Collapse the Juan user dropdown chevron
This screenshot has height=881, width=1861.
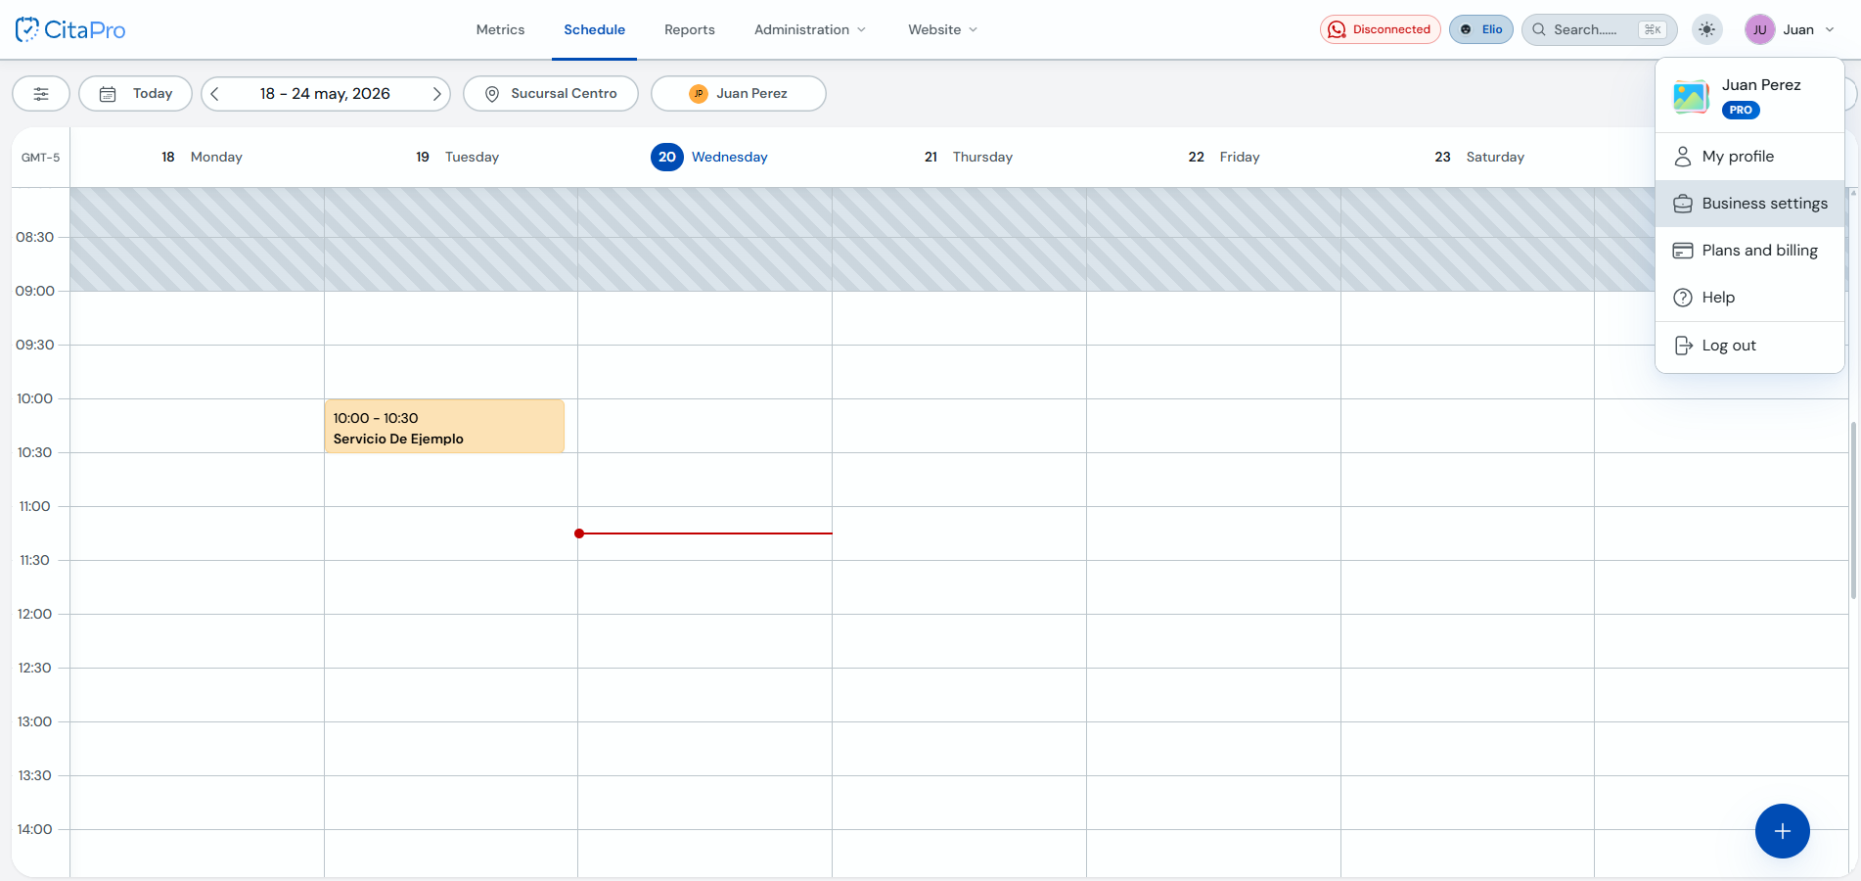click(1830, 29)
